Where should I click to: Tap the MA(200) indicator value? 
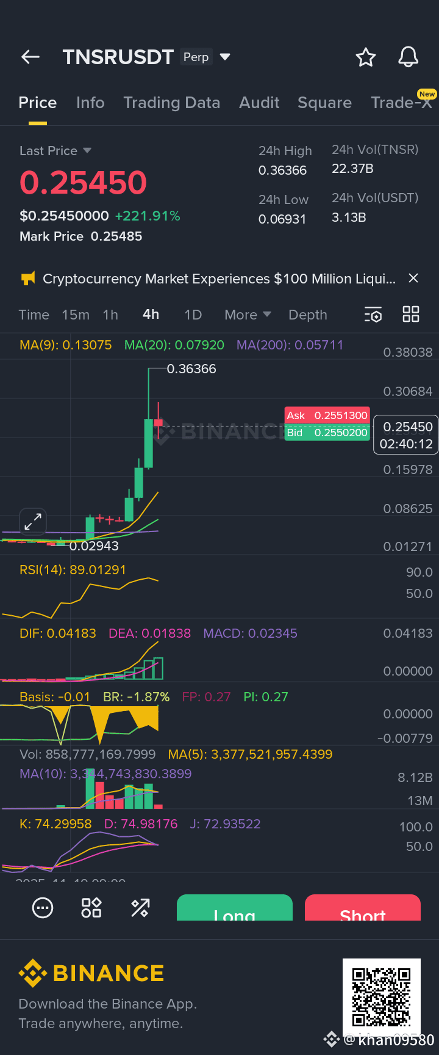click(x=290, y=345)
